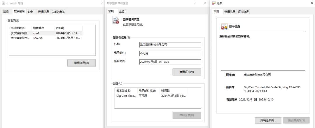Viewport: 315px width, 128px height.
Task: Click the 签名者姓名 column header in 副署 list
Action: point(126,91)
